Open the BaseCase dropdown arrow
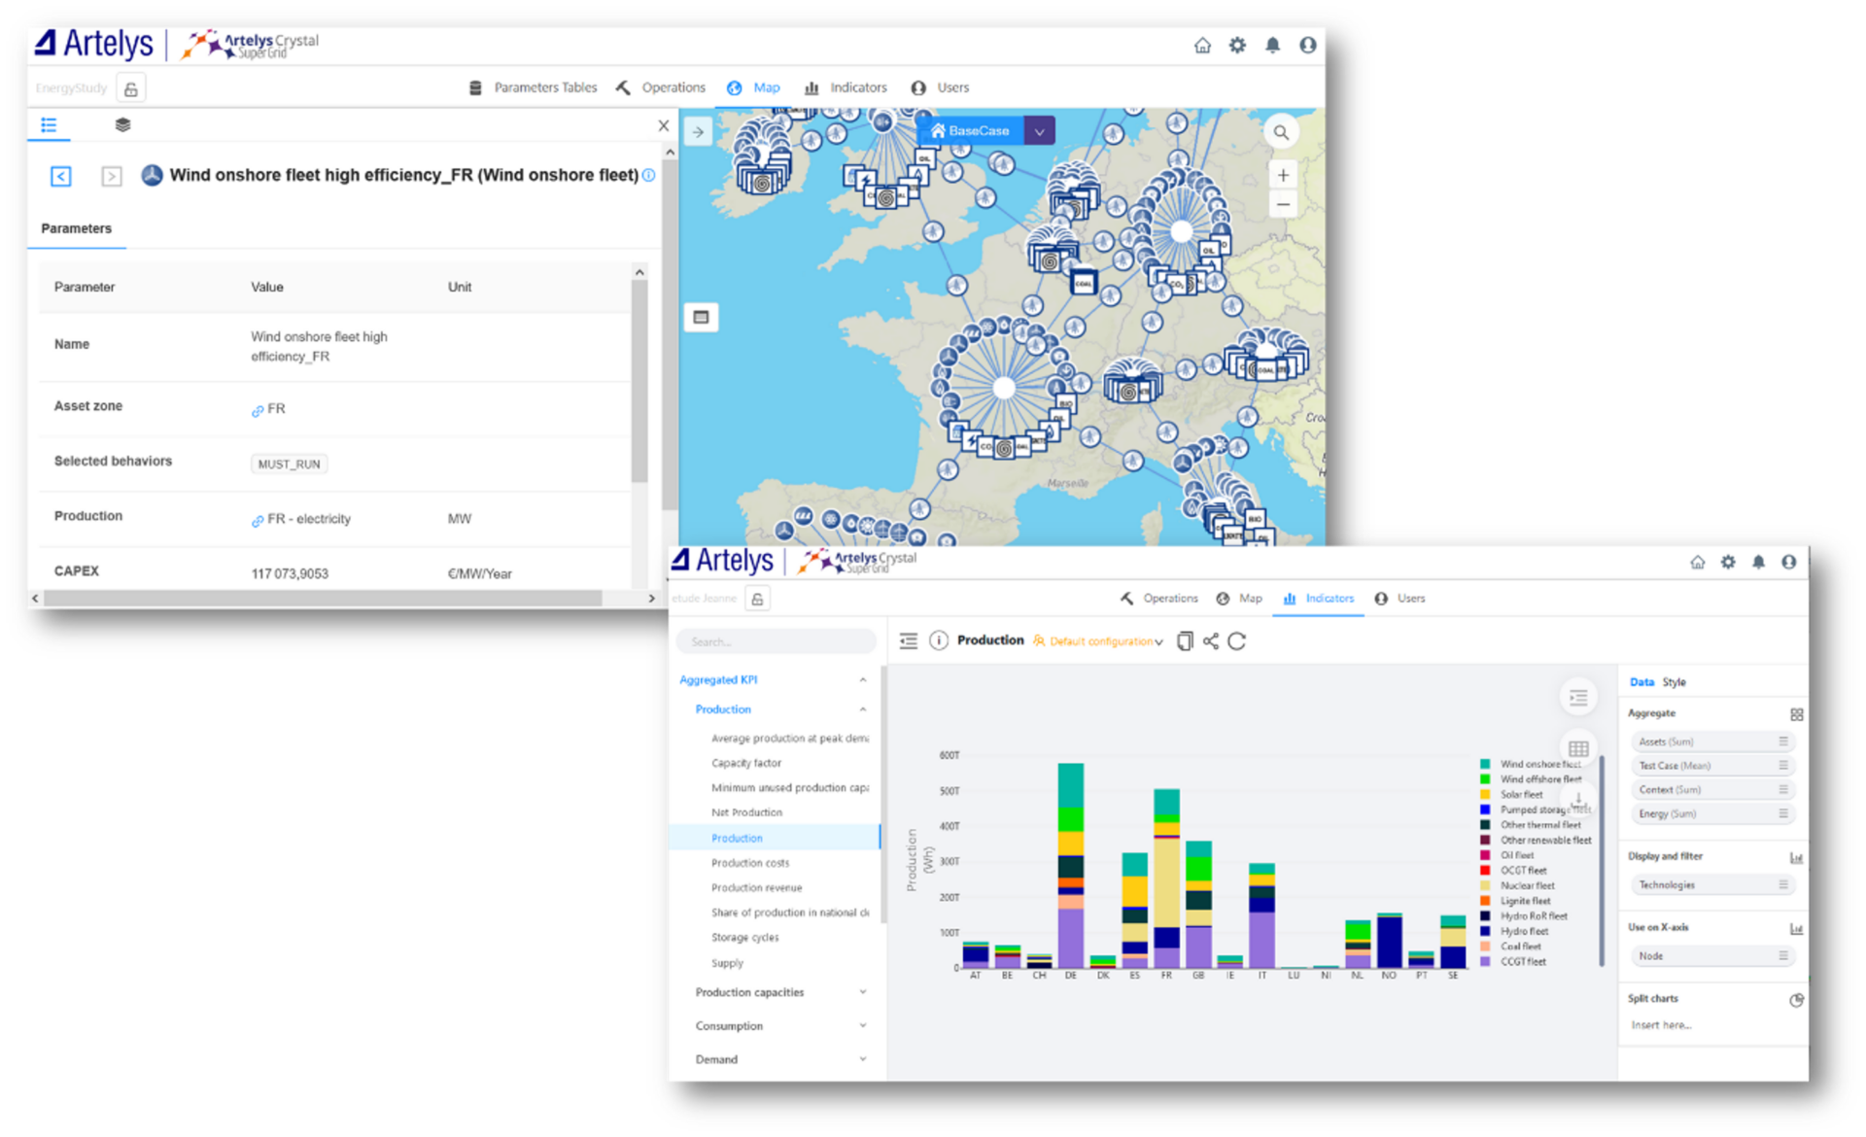 (x=1040, y=131)
